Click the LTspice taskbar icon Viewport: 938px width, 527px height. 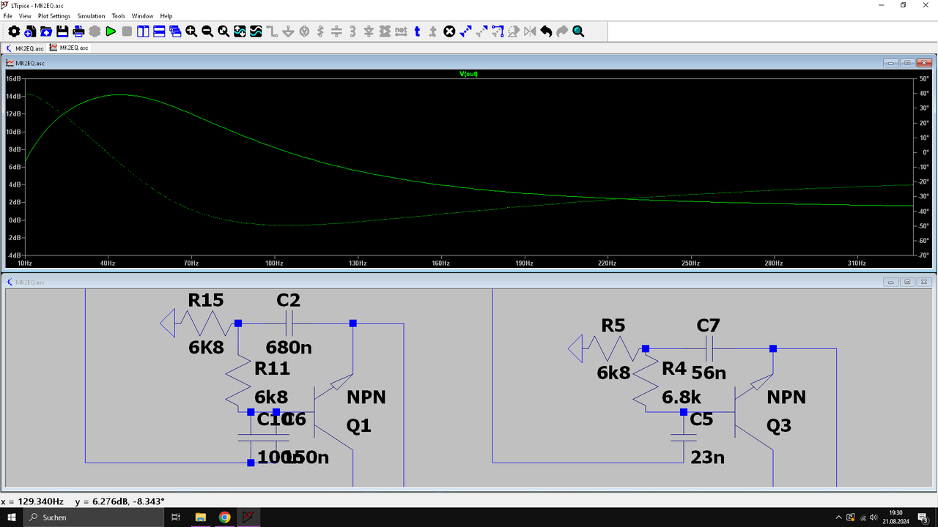click(248, 517)
